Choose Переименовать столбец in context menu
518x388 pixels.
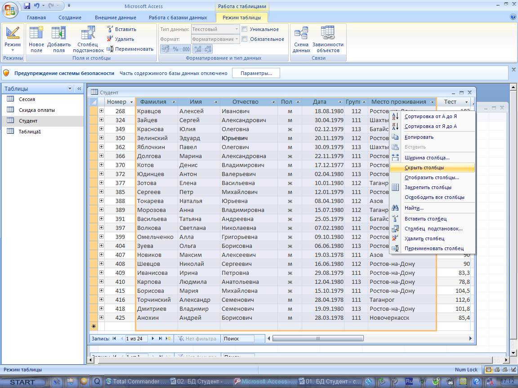click(432, 248)
